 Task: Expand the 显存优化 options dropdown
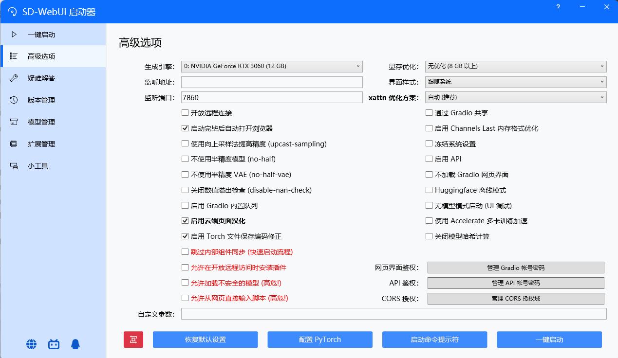click(516, 66)
